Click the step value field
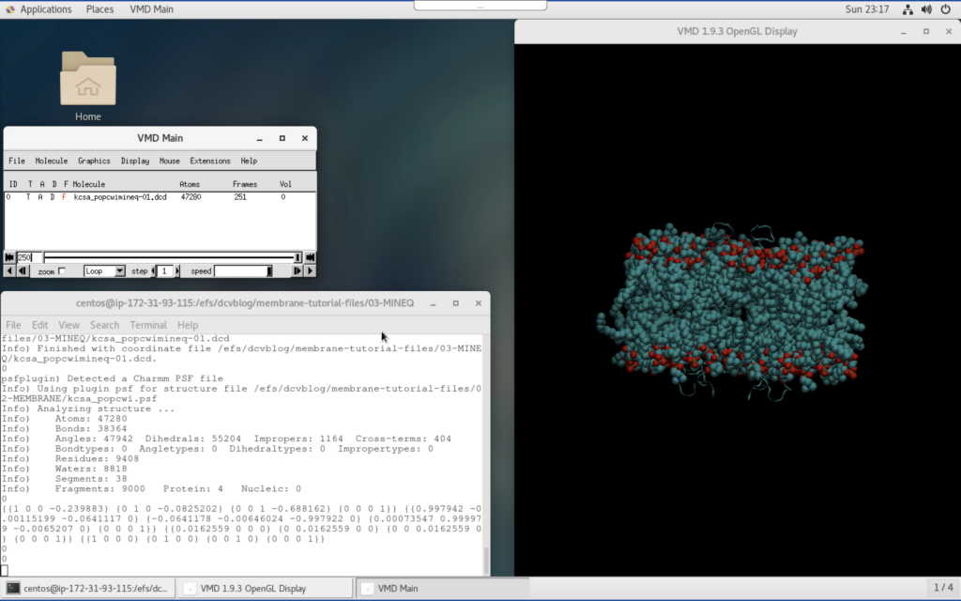 pos(165,271)
